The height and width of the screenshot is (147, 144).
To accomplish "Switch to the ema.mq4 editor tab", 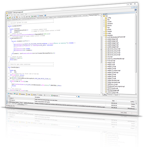I will click(9, 20).
